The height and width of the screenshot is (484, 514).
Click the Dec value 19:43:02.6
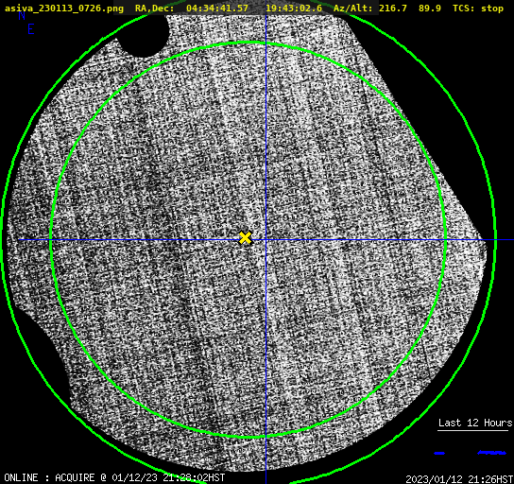tap(294, 8)
